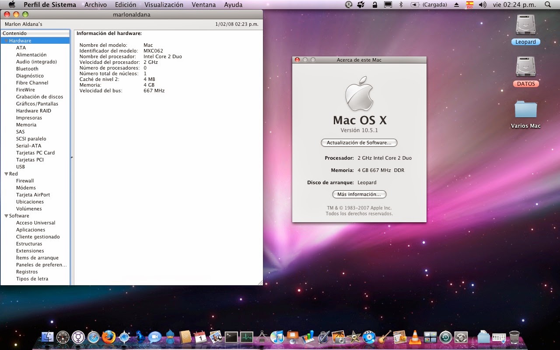
Task: Open Keynote podium icon in dock
Action: tap(292, 337)
